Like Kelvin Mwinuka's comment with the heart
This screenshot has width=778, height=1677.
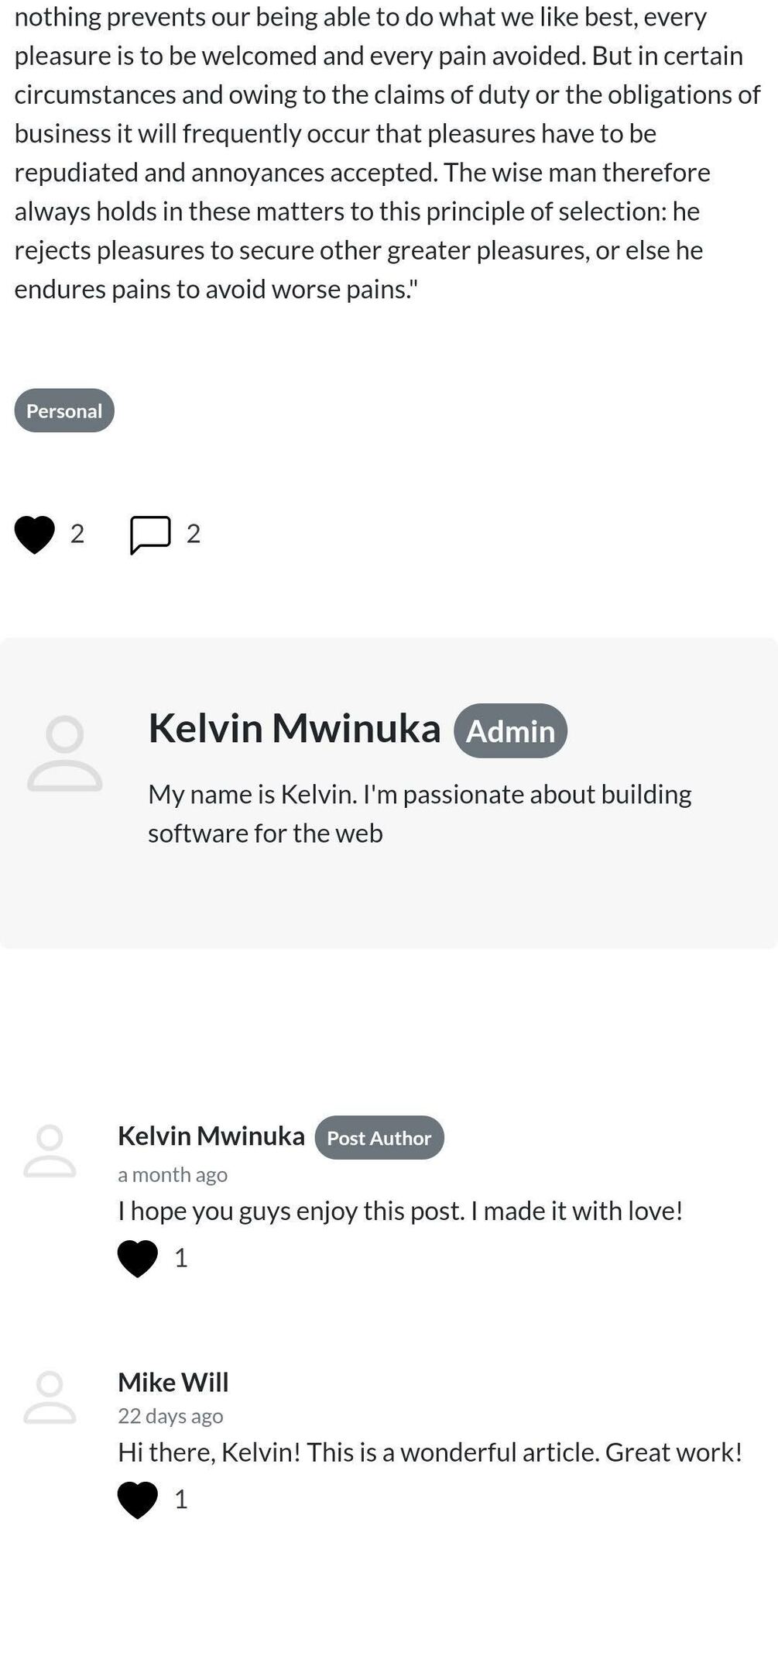[138, 1258]
